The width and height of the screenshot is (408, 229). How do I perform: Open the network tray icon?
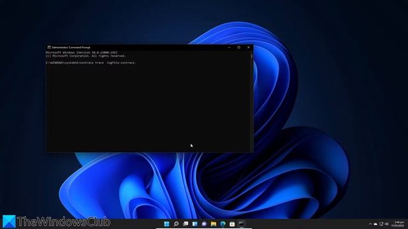pyautogui.click(x=381, y=224)
